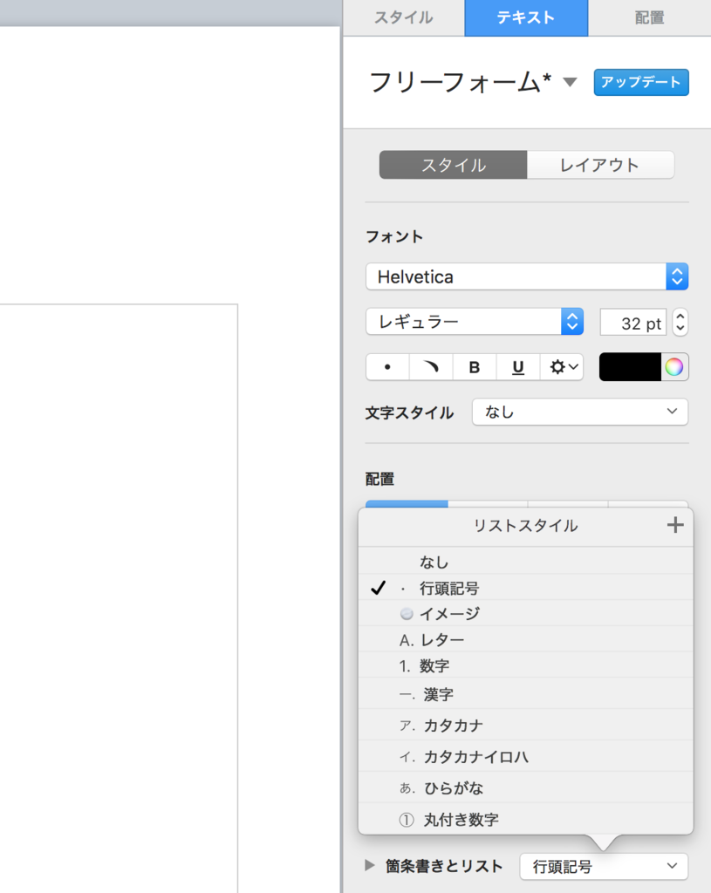Switch to the スタイル tab at the top
The width and height of the screenshot is (711, 893).
point(403,17)
